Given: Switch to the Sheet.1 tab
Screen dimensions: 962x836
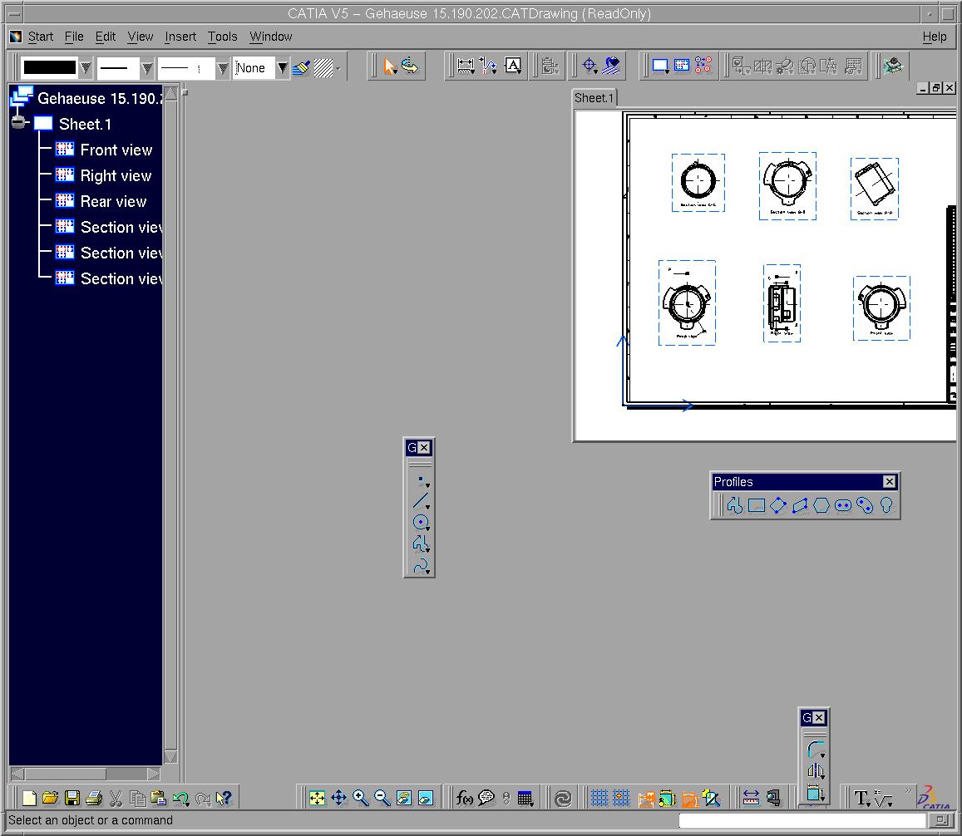Looking at the screenshot, I should click(x=594, y=98).
